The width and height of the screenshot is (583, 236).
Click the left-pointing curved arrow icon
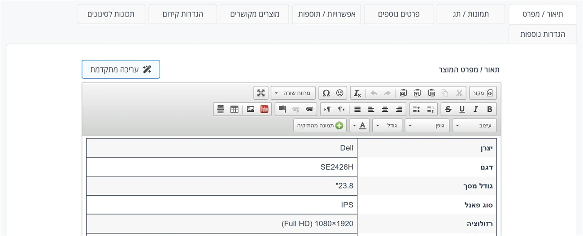[374, 93]
